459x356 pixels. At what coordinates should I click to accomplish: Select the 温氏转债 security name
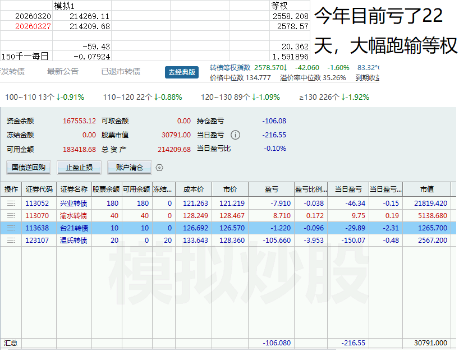click(74, 240)
